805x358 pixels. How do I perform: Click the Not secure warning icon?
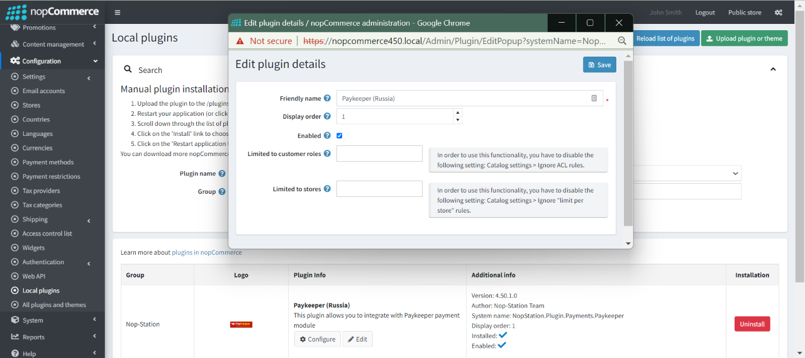click(240, 41)
